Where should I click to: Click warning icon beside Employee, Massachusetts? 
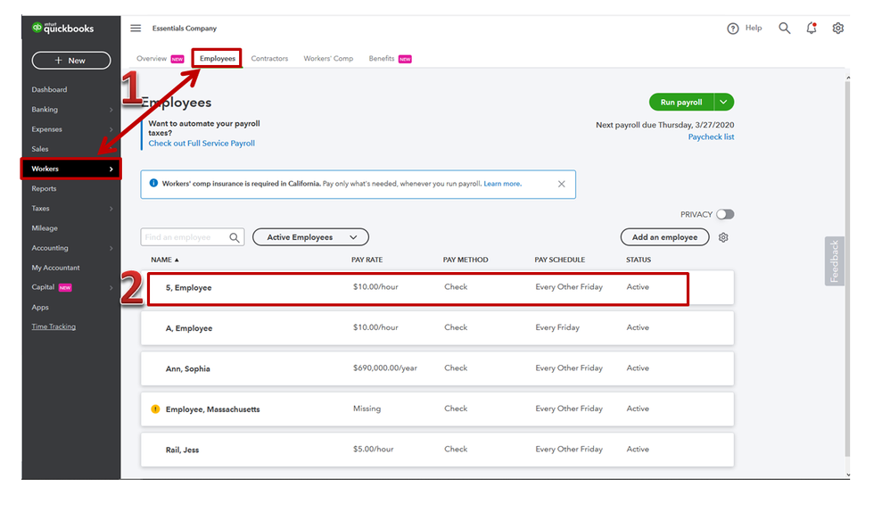coord(155,409)
